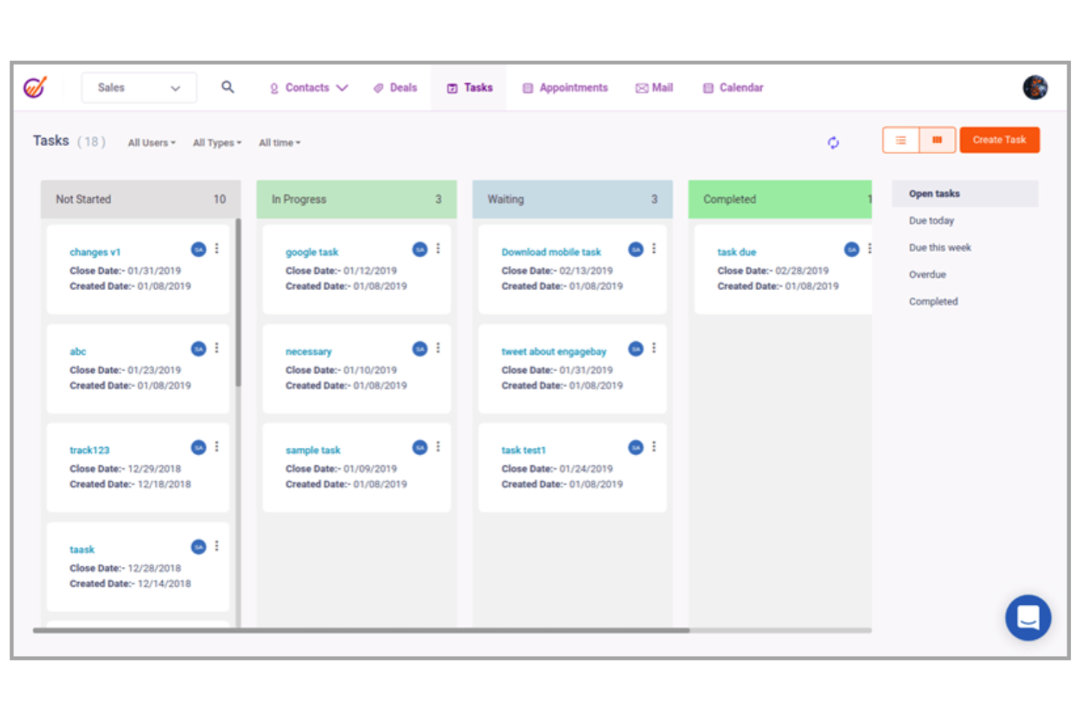
Task: Switch to the Tasks tab
Action: (x=469, y=88)
